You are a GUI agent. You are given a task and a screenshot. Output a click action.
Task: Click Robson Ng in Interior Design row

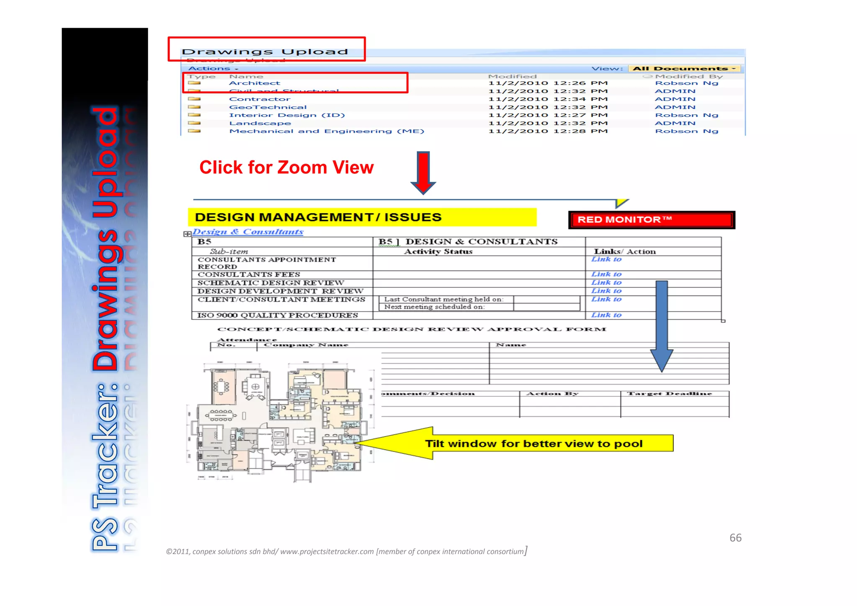click(687, 115)
